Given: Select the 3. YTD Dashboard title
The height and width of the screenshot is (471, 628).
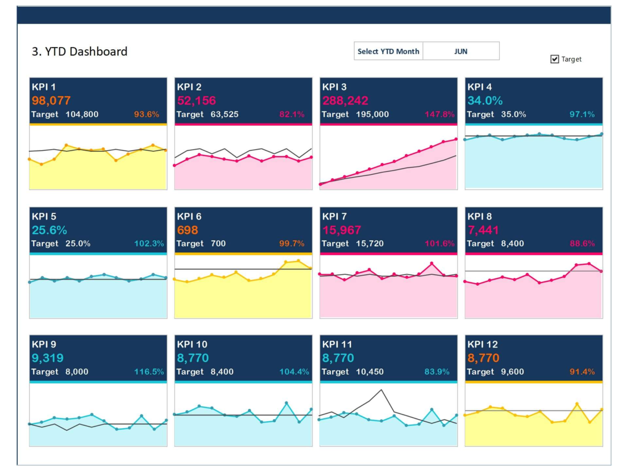Looking at the screenshot, I should 80,51.
